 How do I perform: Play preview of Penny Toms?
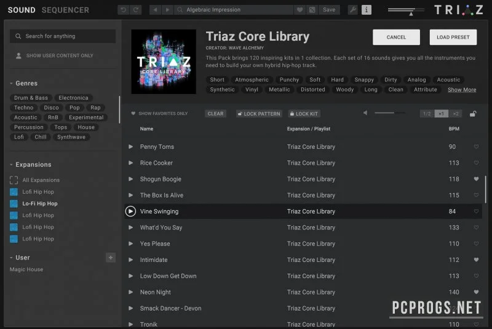point(131,146)
